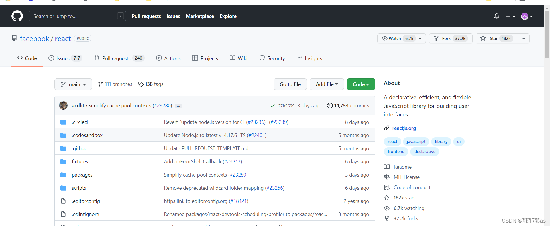
Task: Open the .circleci folder
Action: [80, 122]
